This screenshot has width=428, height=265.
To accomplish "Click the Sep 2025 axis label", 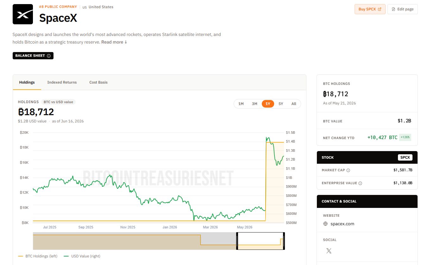I will tap(86, 227).
